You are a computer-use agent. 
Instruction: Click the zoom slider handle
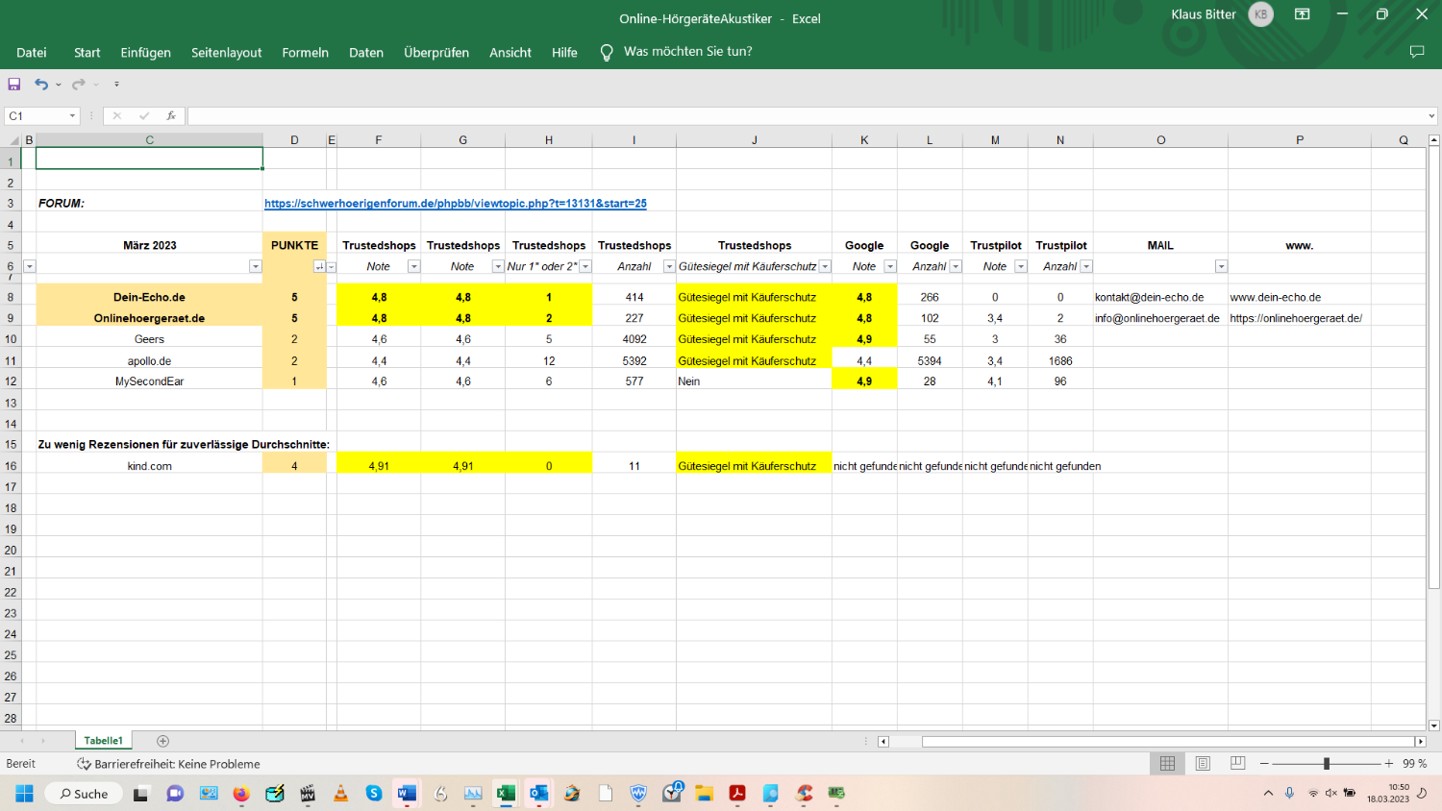(x=1327, y=763)
